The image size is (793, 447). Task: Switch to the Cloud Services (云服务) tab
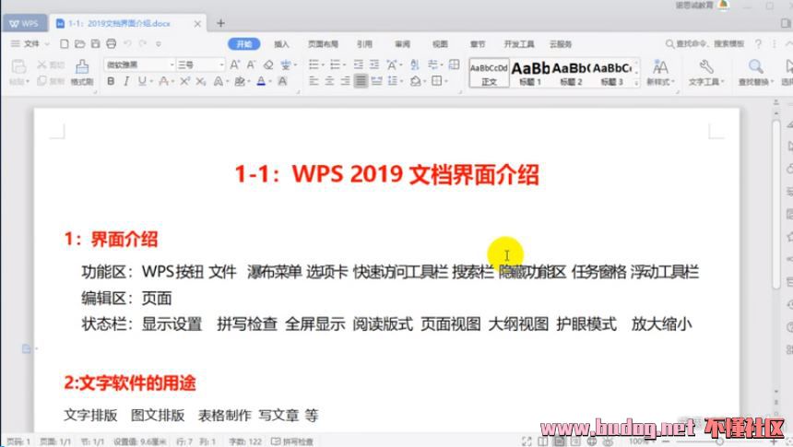561,44
